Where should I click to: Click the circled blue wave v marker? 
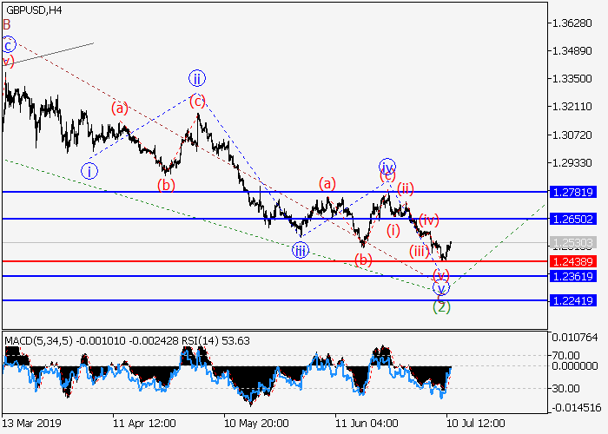tap(441, 287)
